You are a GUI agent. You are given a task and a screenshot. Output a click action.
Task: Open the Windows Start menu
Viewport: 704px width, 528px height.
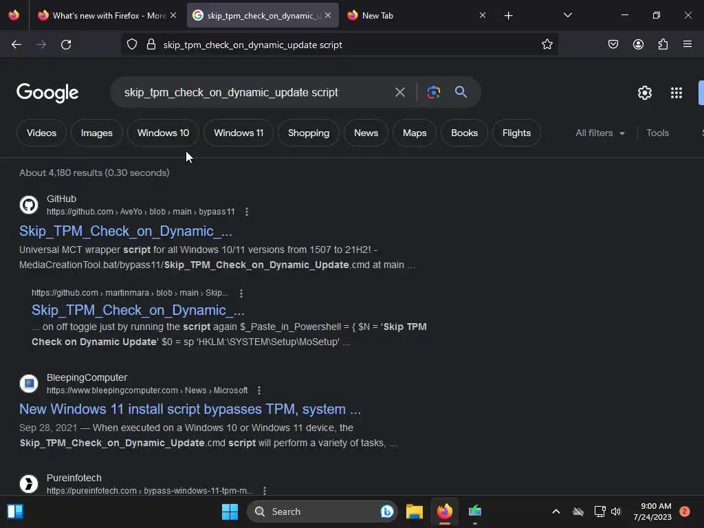point(230,511)
